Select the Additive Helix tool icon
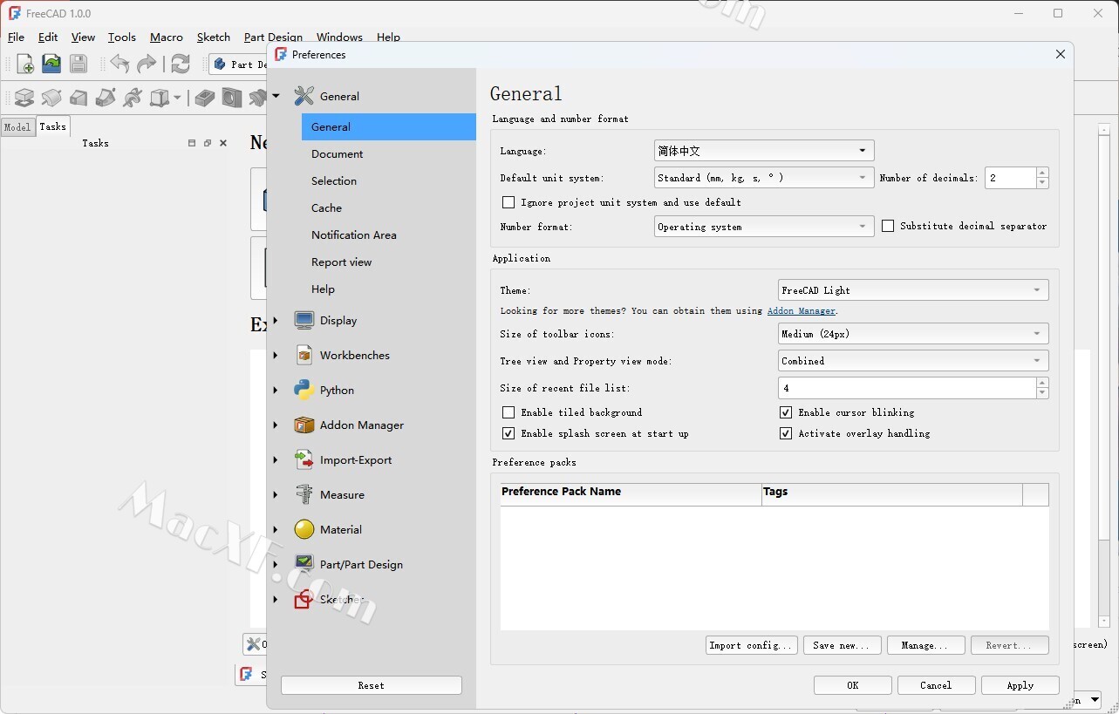 click(133, 98)
